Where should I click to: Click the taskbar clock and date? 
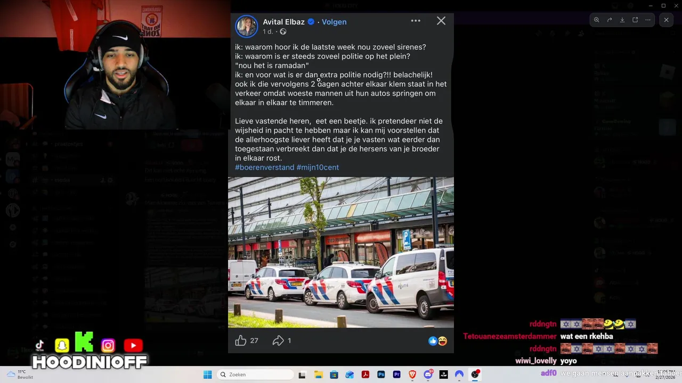point(665,374)
